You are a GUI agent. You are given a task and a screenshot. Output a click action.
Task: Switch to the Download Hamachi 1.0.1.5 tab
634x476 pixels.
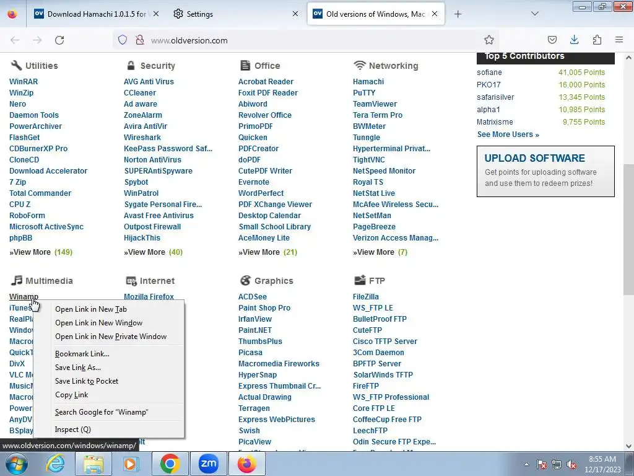pyautogui.click(x=96, y=14)
